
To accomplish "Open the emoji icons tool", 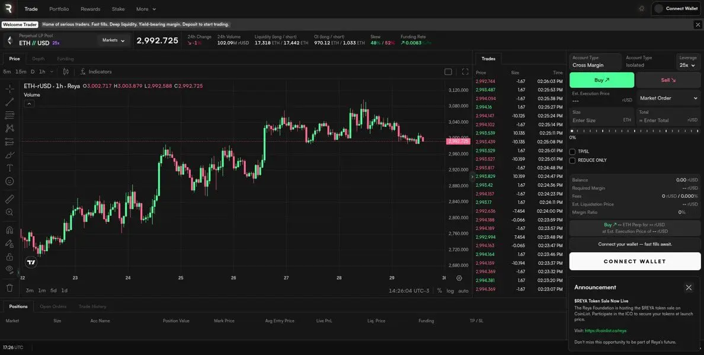I will (9, 181).
